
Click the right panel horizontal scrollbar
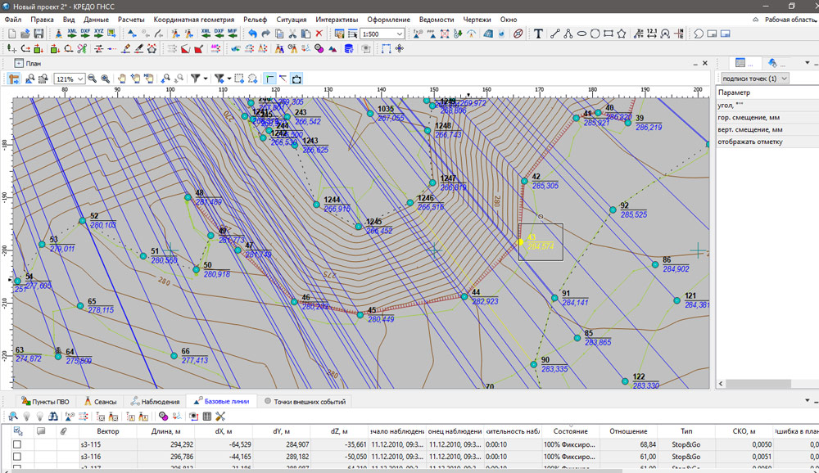point(758,384)
